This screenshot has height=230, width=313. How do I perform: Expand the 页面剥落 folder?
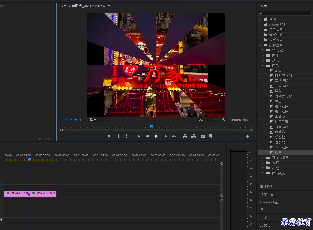coord(263,173)
